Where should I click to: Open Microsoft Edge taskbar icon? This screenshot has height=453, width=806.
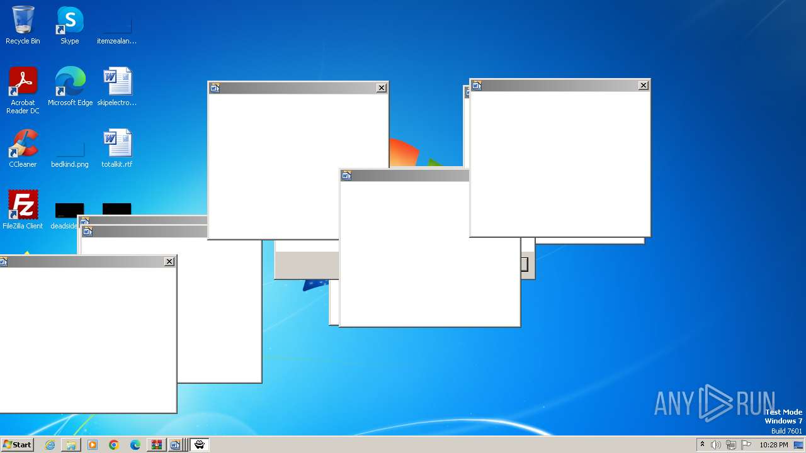click(135, 445)
